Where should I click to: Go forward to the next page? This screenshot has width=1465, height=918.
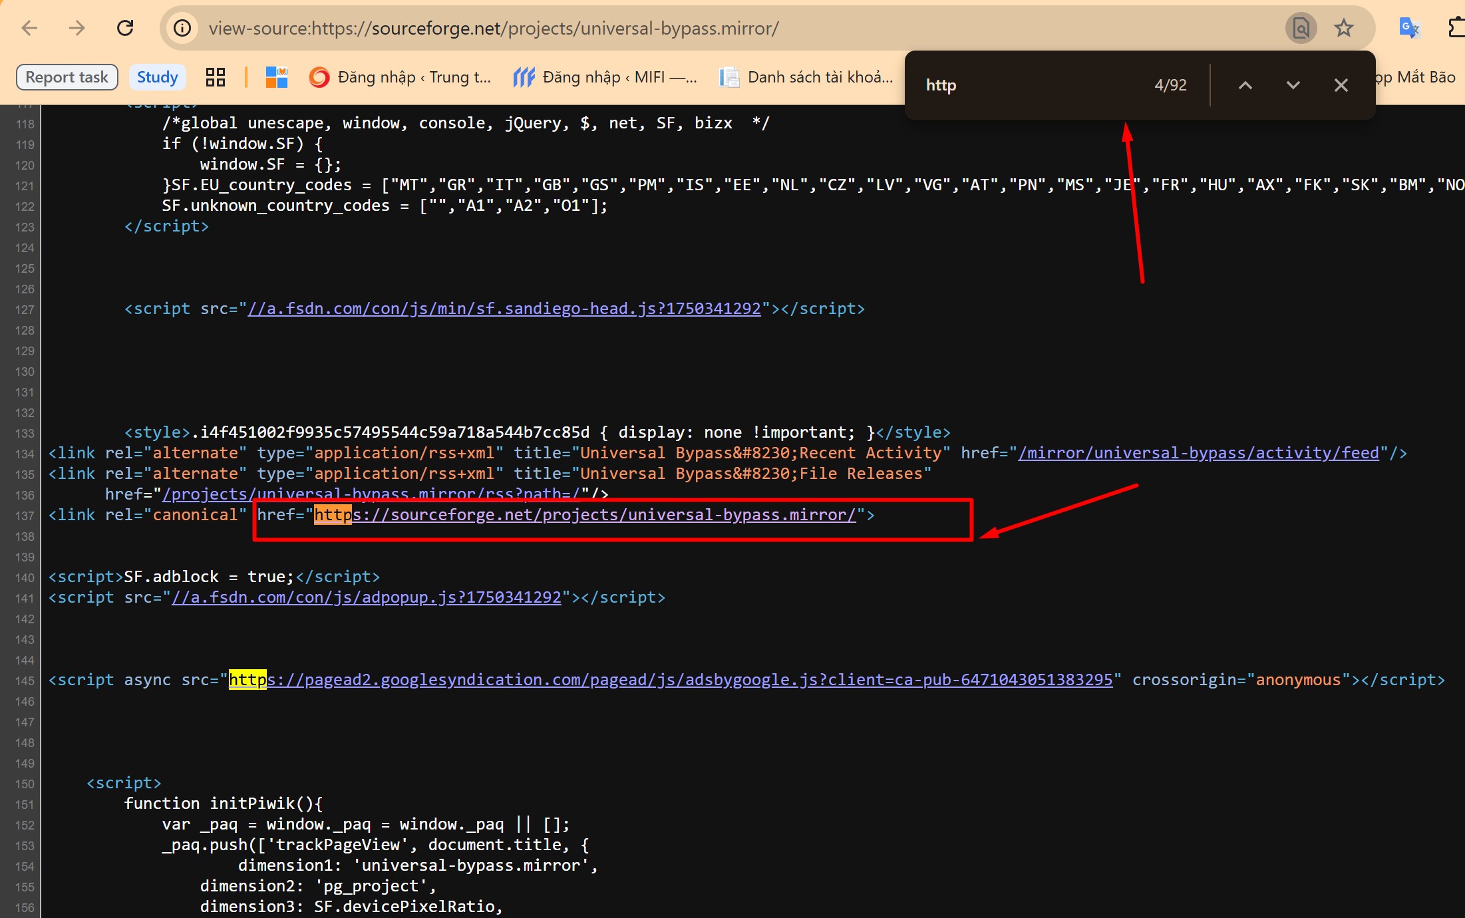pyautogui.click(x=77, y=28)
